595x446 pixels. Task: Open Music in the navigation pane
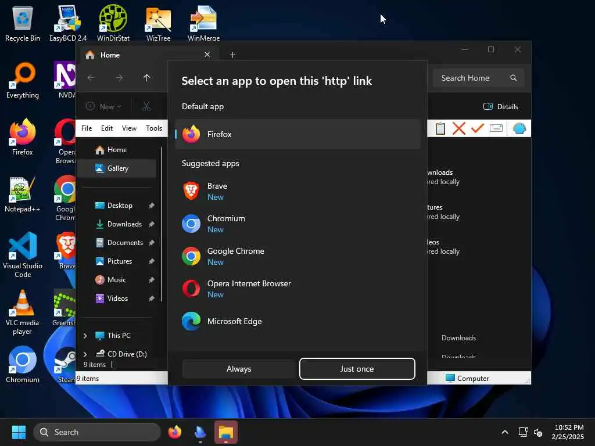[x=117, y=280]
